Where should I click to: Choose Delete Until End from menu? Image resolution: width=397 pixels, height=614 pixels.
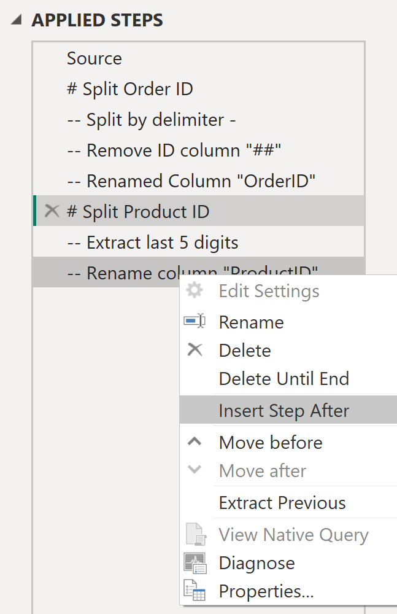283,378
